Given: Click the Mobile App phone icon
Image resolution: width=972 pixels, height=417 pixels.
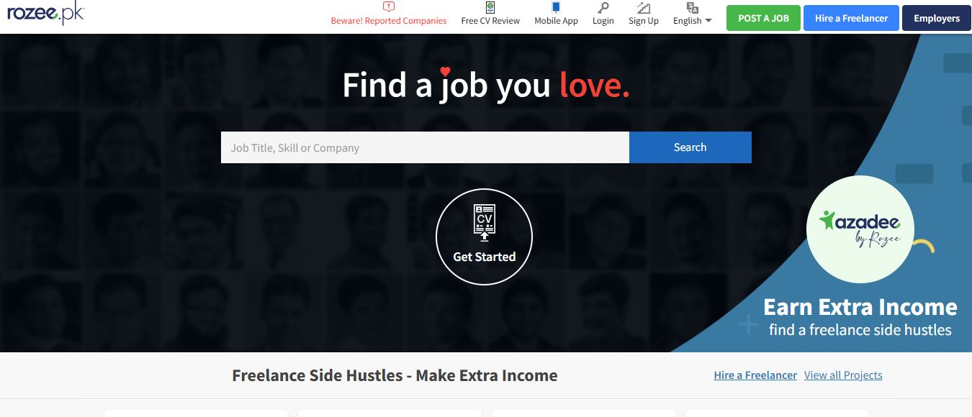Looking at the screenshot, I should (556, 7).
